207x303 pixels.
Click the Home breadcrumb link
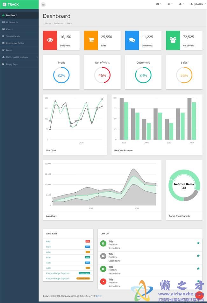(48, 23)
